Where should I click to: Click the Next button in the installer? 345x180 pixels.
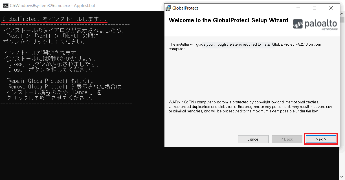click(321, 139)
